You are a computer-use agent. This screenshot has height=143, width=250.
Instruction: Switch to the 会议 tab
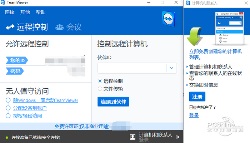pos(69,27)
